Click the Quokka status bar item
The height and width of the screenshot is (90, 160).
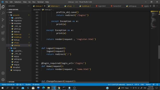(28, 84)
